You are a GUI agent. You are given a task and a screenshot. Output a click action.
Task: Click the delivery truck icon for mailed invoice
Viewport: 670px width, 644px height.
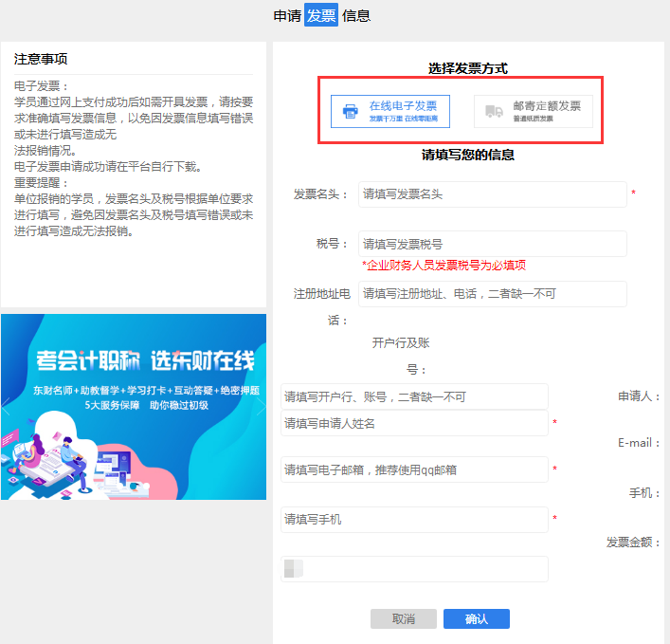click(x=494, y=111)
